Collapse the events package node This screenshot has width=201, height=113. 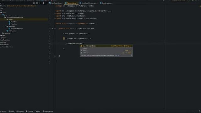pyautogui.click(x=5, y=19)
